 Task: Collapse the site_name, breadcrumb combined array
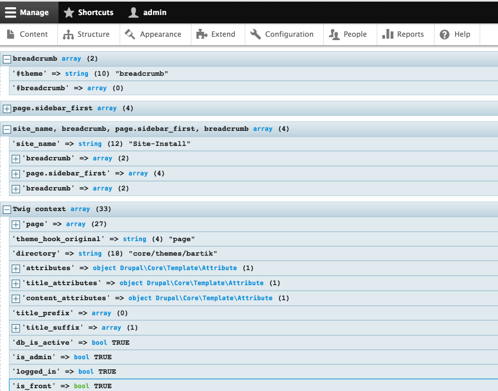(7, 129)
